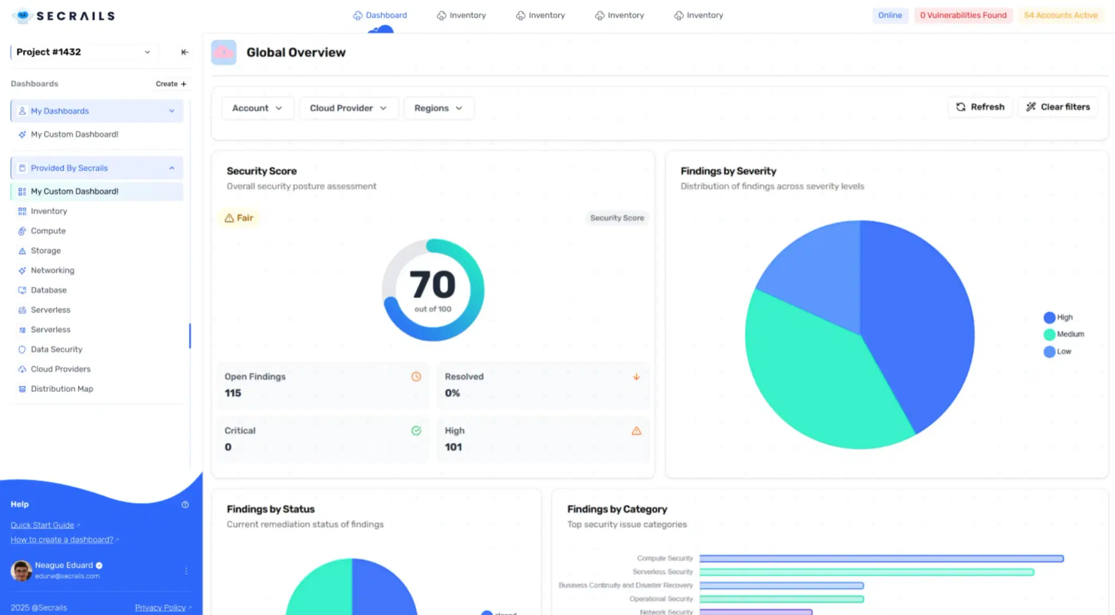The height and width of the screenshot is (615, 1115).
Task: Open the How to create a dashboard link
Action: [62, 540]
